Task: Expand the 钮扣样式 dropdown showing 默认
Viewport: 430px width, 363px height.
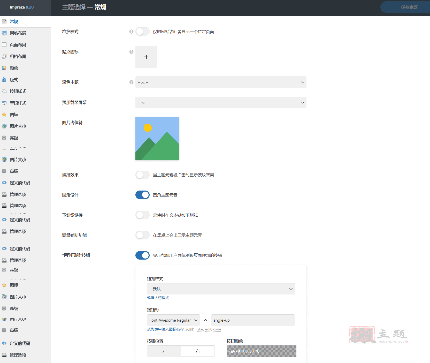Action: [221, 289]
